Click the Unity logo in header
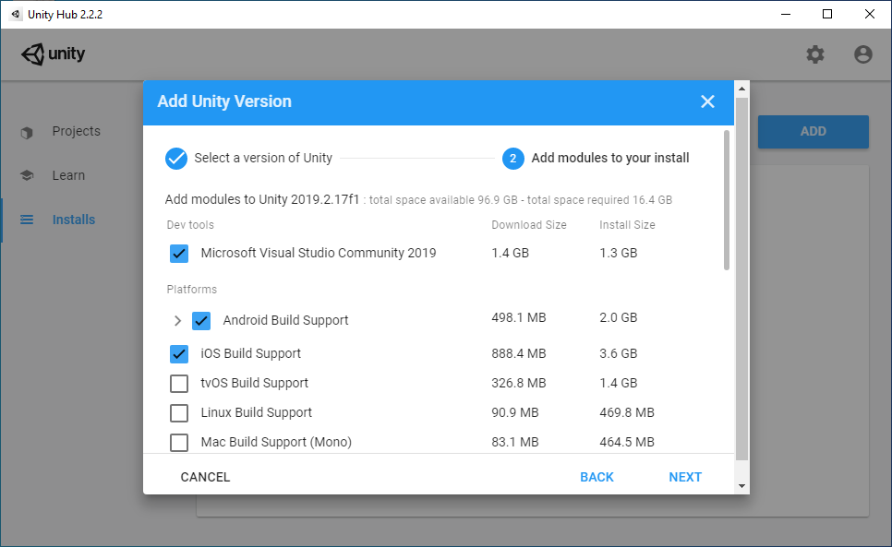 coord(53,54)
